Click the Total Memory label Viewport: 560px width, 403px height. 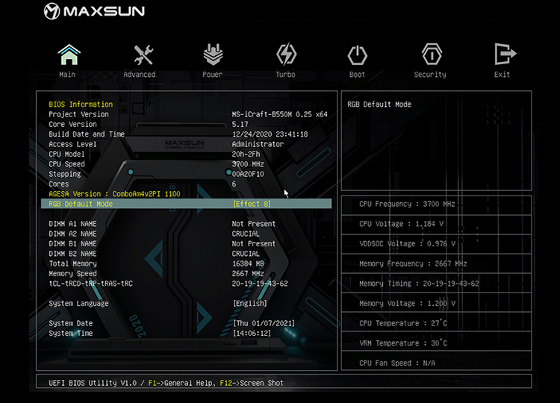click(x=72, y=263)
